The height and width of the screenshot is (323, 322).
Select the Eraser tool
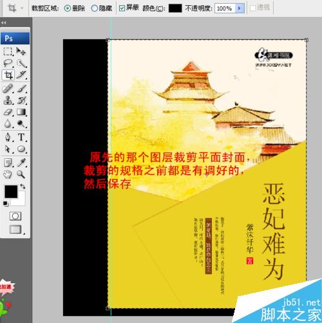click(x=8, y=112)
